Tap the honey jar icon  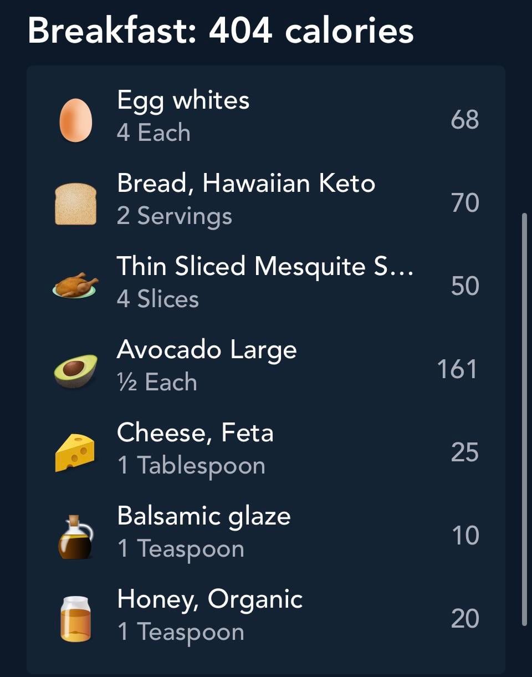click(x=75, y=619)
